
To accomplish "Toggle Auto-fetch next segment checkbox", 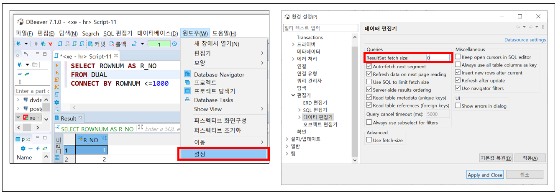I will (x=369, y=66).
